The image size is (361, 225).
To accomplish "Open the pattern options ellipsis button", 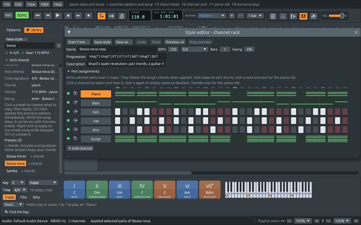I will click(241, 16).
